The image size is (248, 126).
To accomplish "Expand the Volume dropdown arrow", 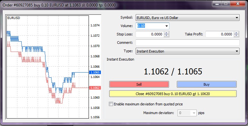I will click(x=167, y=26).
